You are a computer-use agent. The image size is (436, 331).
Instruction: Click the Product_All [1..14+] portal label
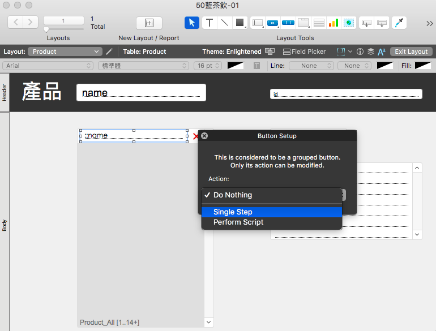[x=109, y=323]
